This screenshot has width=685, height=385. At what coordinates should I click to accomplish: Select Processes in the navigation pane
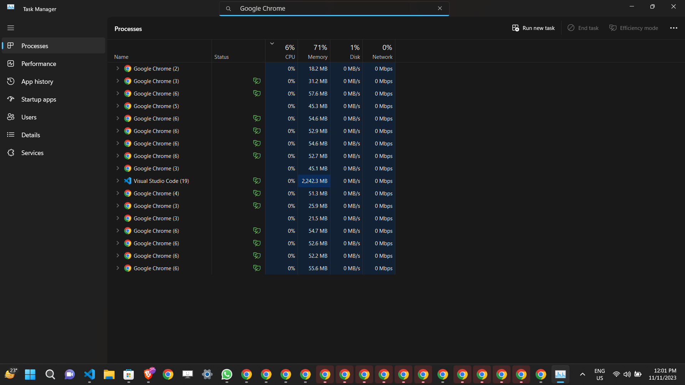[x=35, y=46]
